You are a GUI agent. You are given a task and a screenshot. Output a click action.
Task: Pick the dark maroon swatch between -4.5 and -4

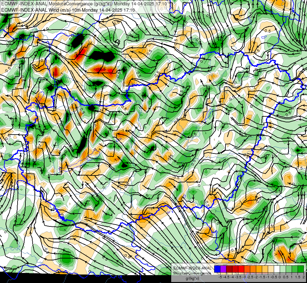[229, 269]
